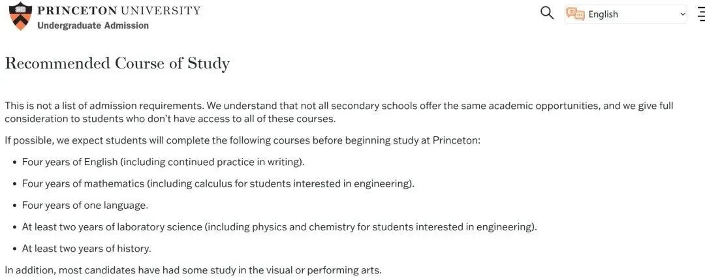
Task: Click the Princeton University wordmark
Action: click(119, 11)
